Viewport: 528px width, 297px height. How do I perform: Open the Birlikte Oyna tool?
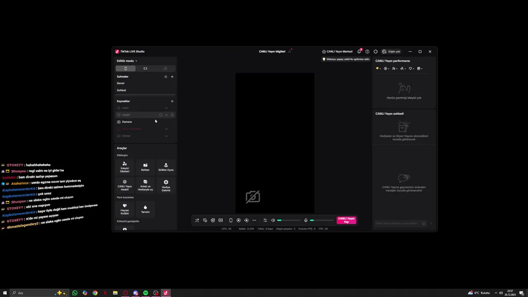(x=166, y=167)
